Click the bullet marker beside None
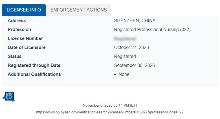 click(x=115, y=75)
